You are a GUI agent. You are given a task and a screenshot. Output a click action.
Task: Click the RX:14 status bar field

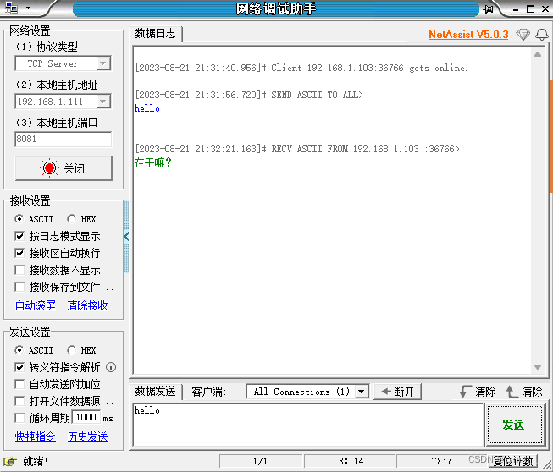click(x=351, y=461)
